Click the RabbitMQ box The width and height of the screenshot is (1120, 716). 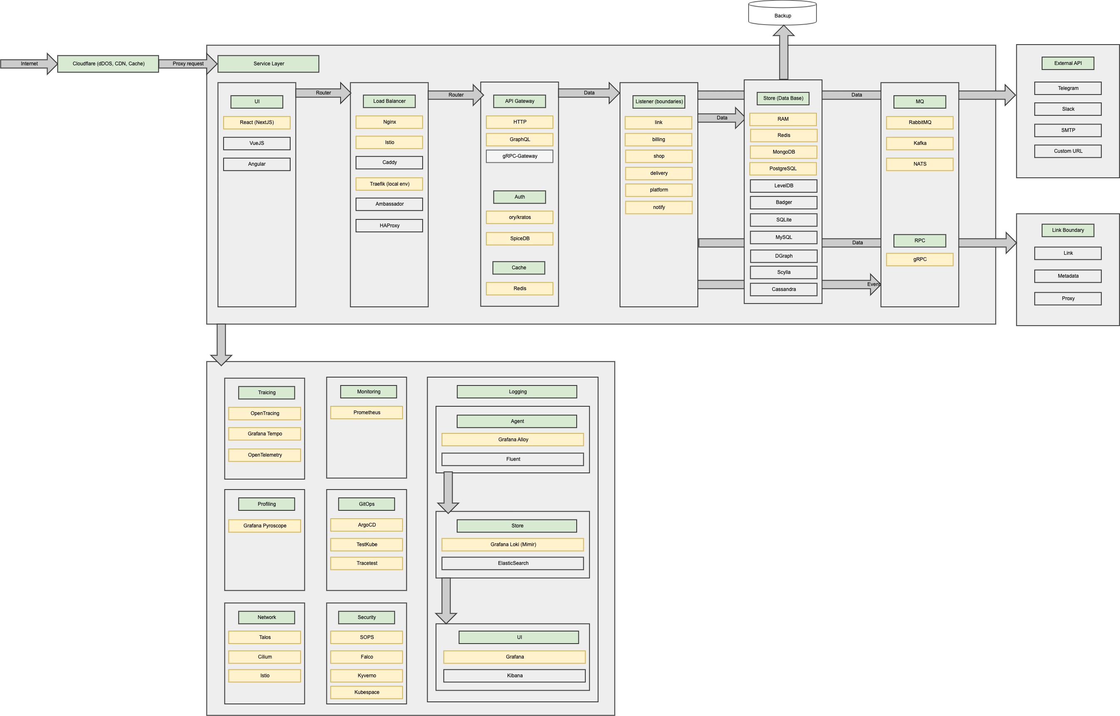(x=920, y=122)
